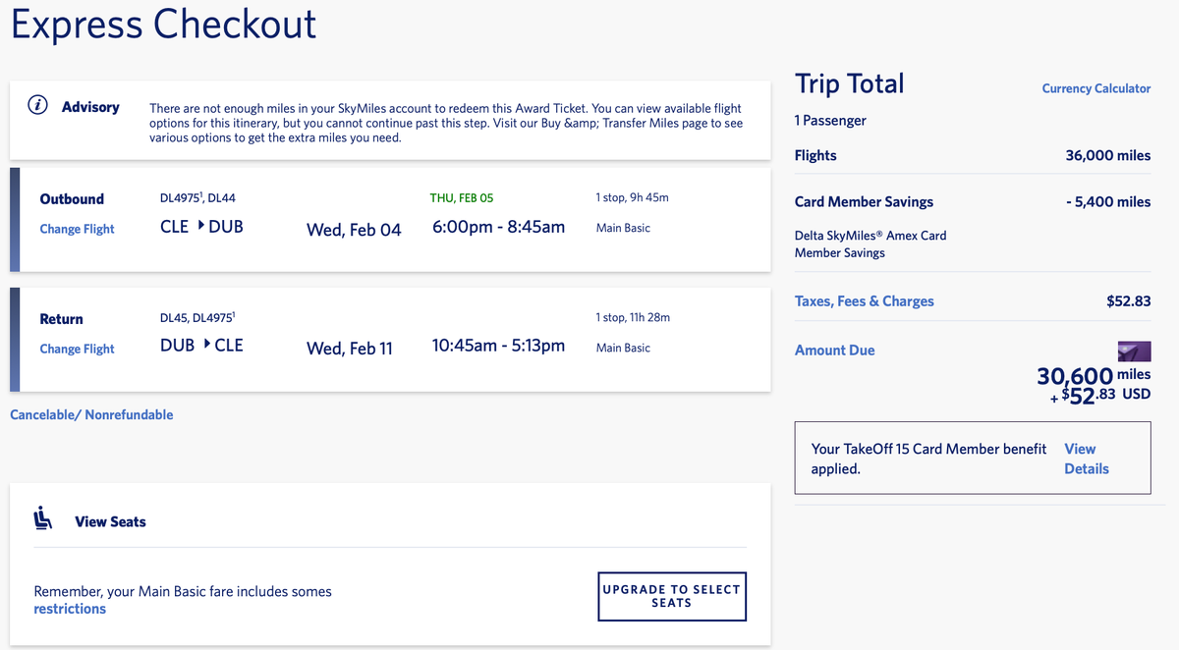Click the Advisory info icon
1179x650 pixels.
[38, 106]
